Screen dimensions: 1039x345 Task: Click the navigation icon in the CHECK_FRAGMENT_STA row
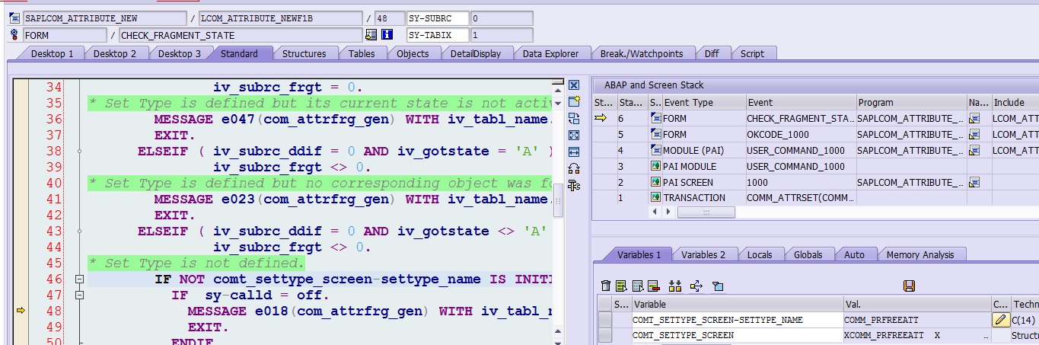tap(975, 118)
